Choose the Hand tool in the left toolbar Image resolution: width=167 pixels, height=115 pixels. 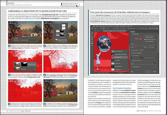pos(92,43)
